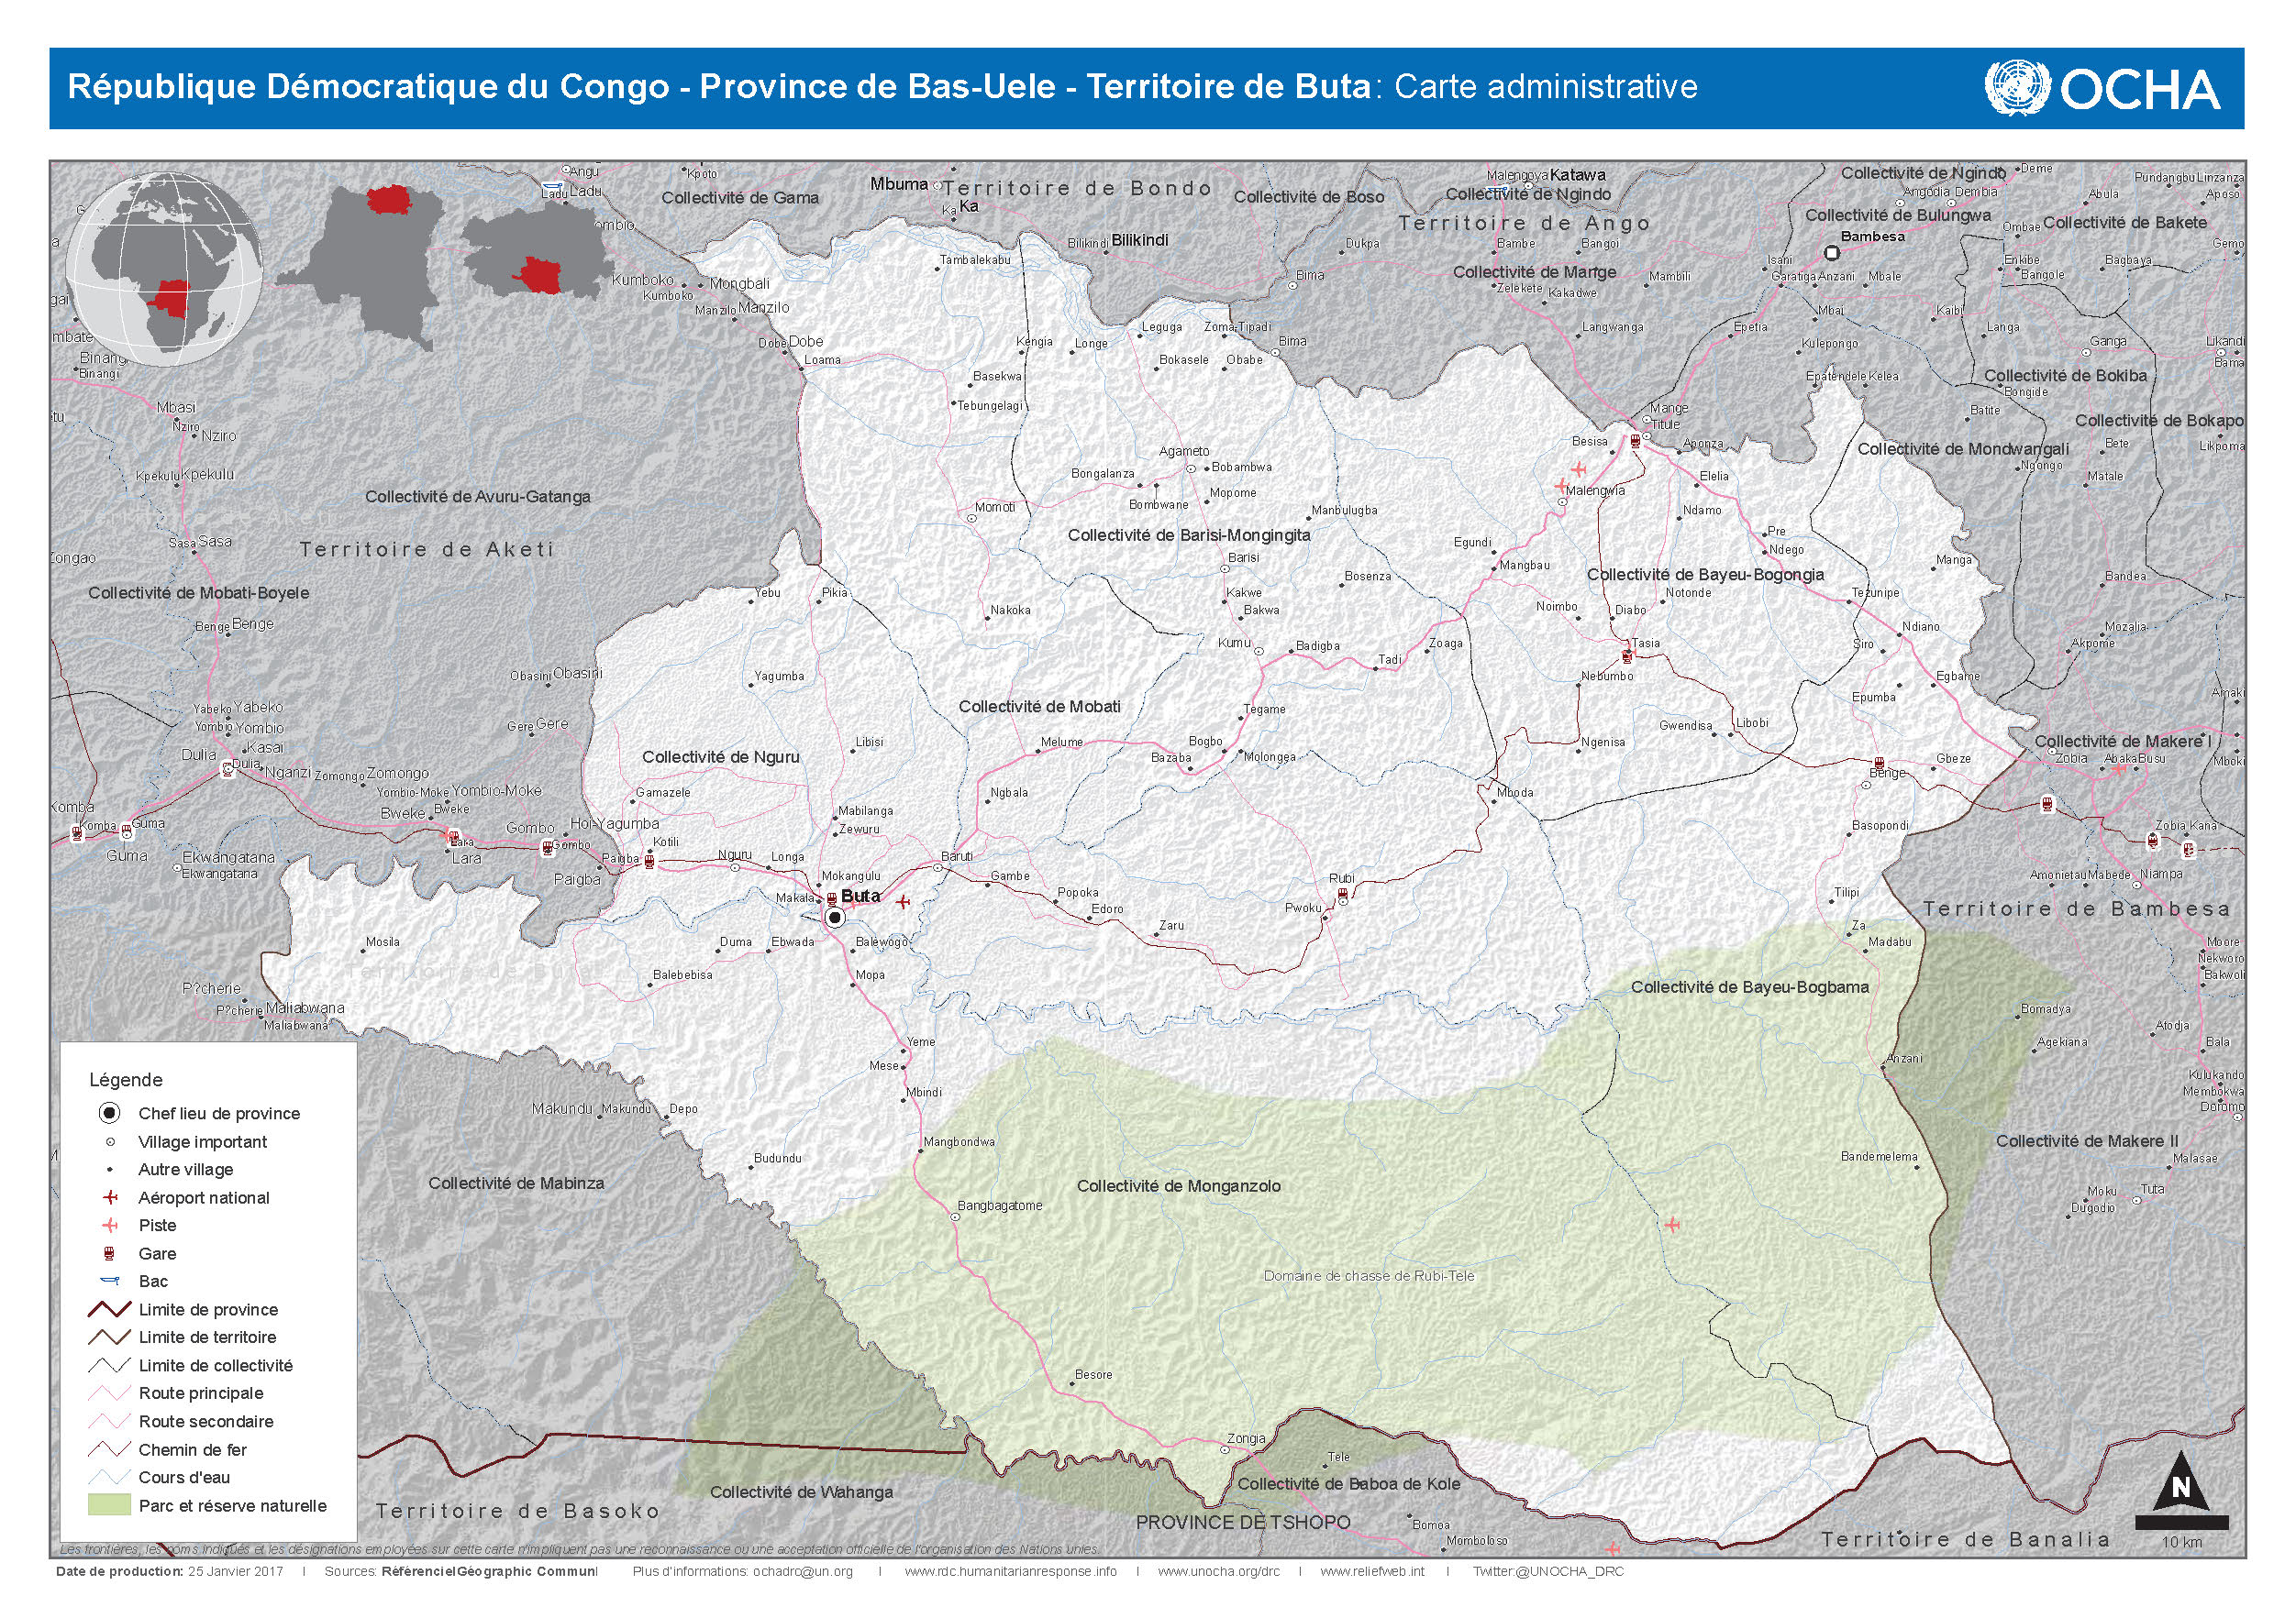Viewport: 2296px width, 1607px height.
Task: Click the Africa globe inset map
Action: (165, 270)
